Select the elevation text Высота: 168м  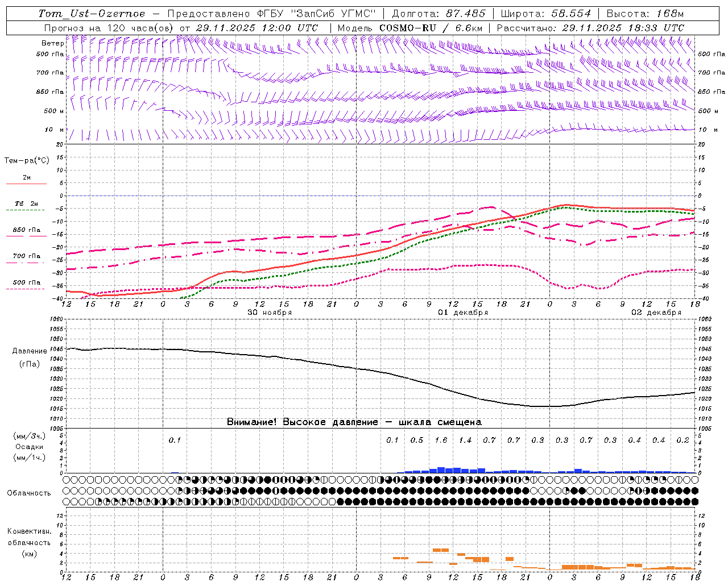click(x=645, y=14)
